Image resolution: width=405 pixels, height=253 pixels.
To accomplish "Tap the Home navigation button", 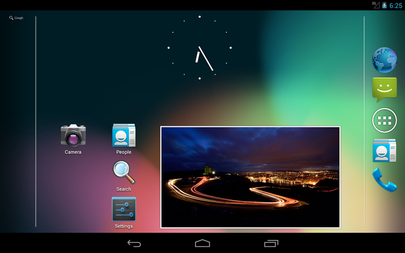I will pyautogui.click(x=202, y=243).
